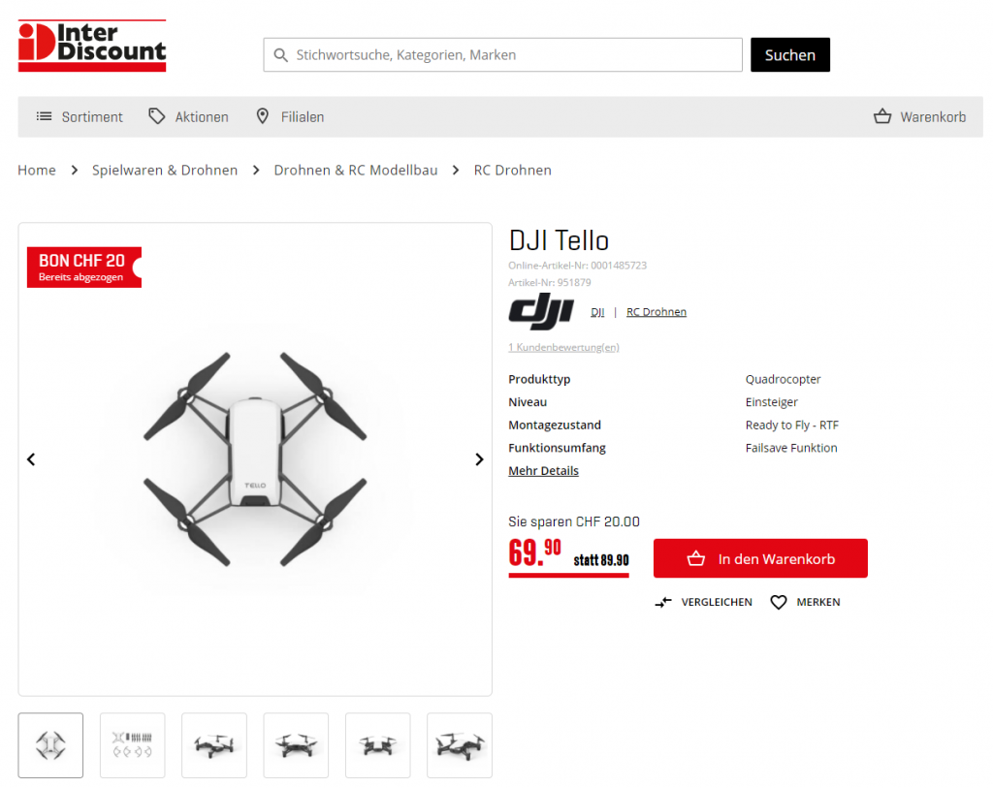Click the Vergleichen compare arrows icon
This screenshot has width=993, height=788.
663,603
